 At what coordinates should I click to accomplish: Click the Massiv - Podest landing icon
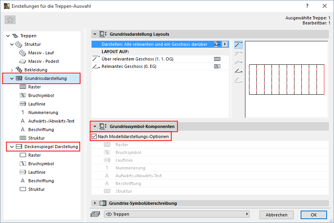tap(23, 61)
